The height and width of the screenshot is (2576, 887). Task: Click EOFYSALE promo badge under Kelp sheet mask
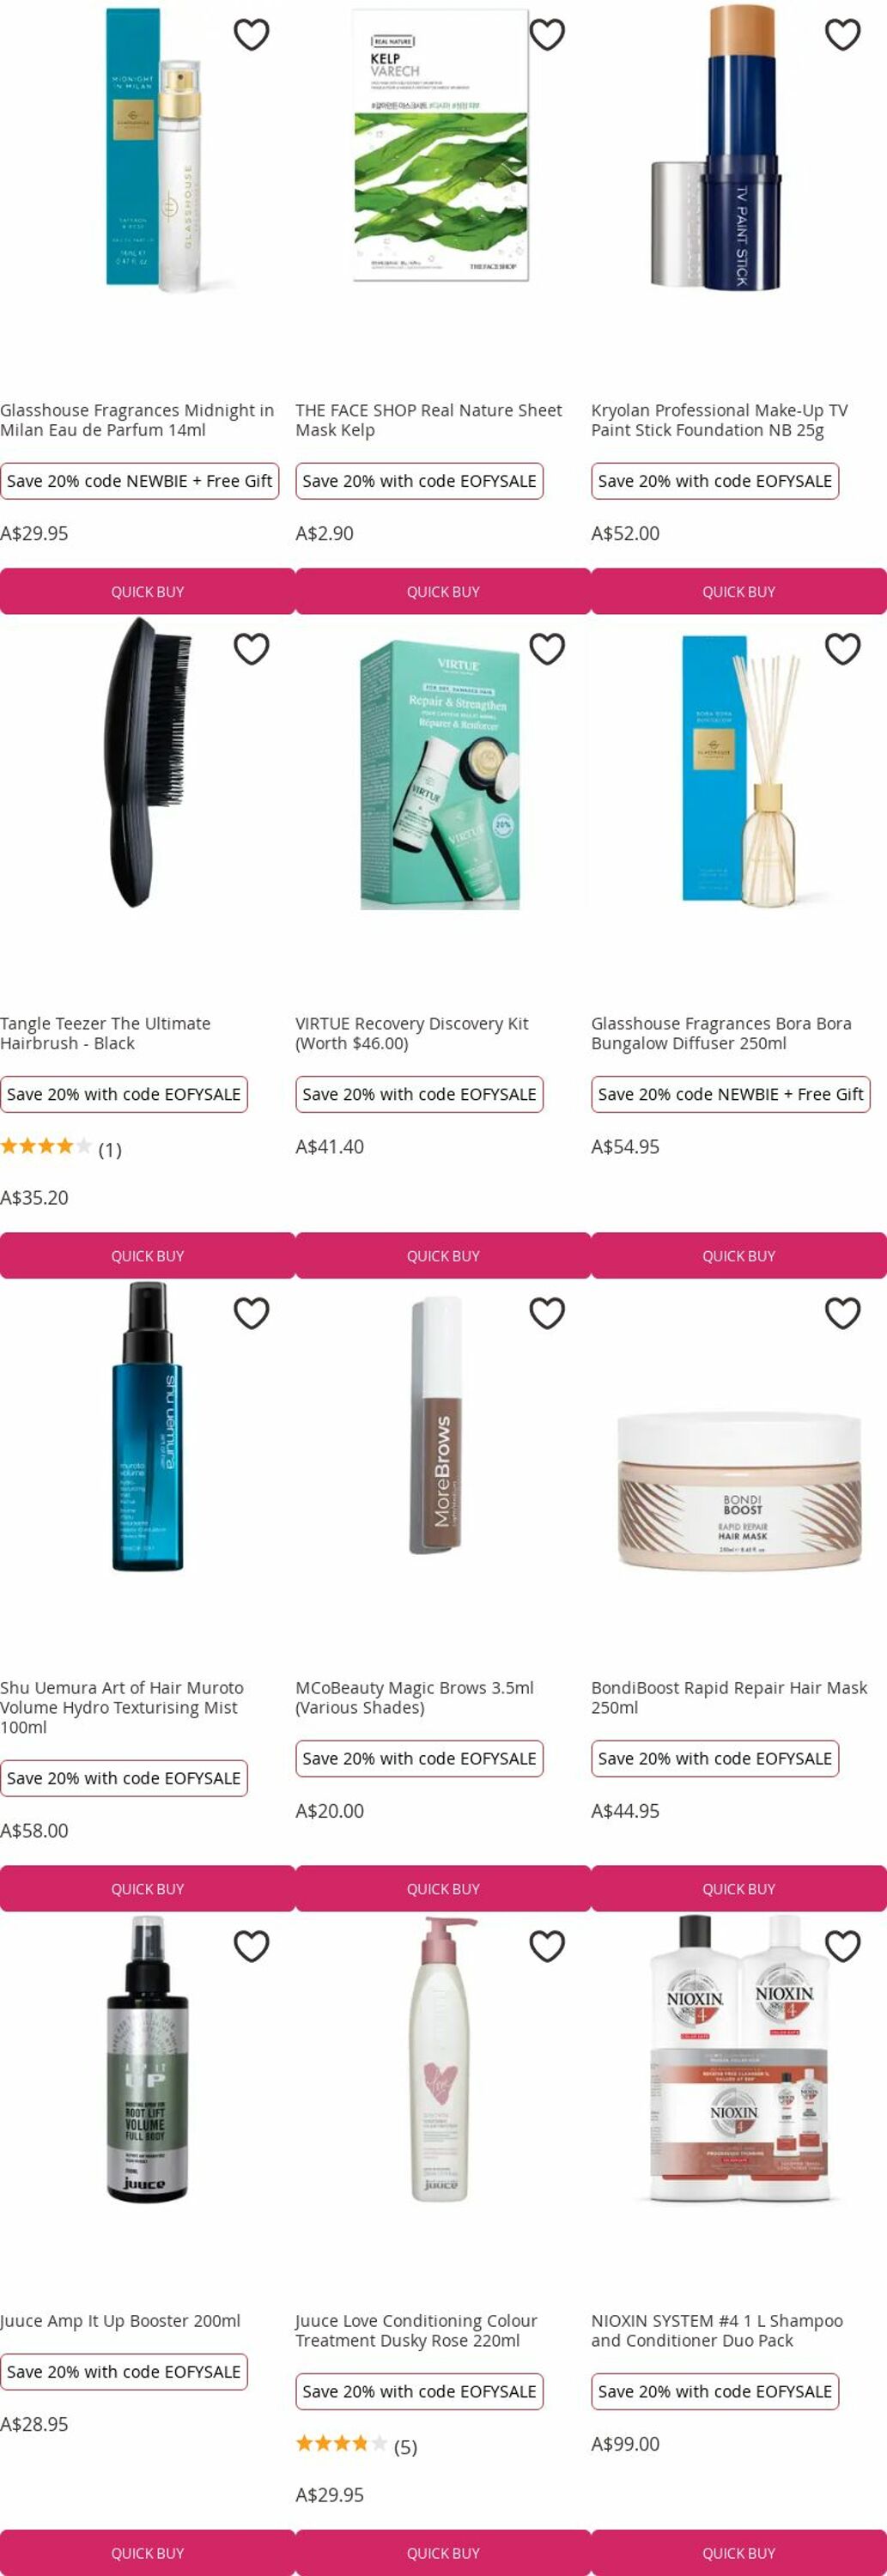[x=419, y=481]
